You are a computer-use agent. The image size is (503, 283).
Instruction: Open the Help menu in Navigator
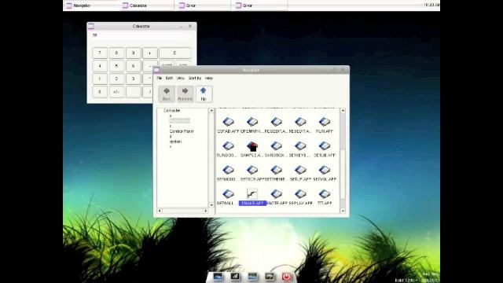(209, 79)
